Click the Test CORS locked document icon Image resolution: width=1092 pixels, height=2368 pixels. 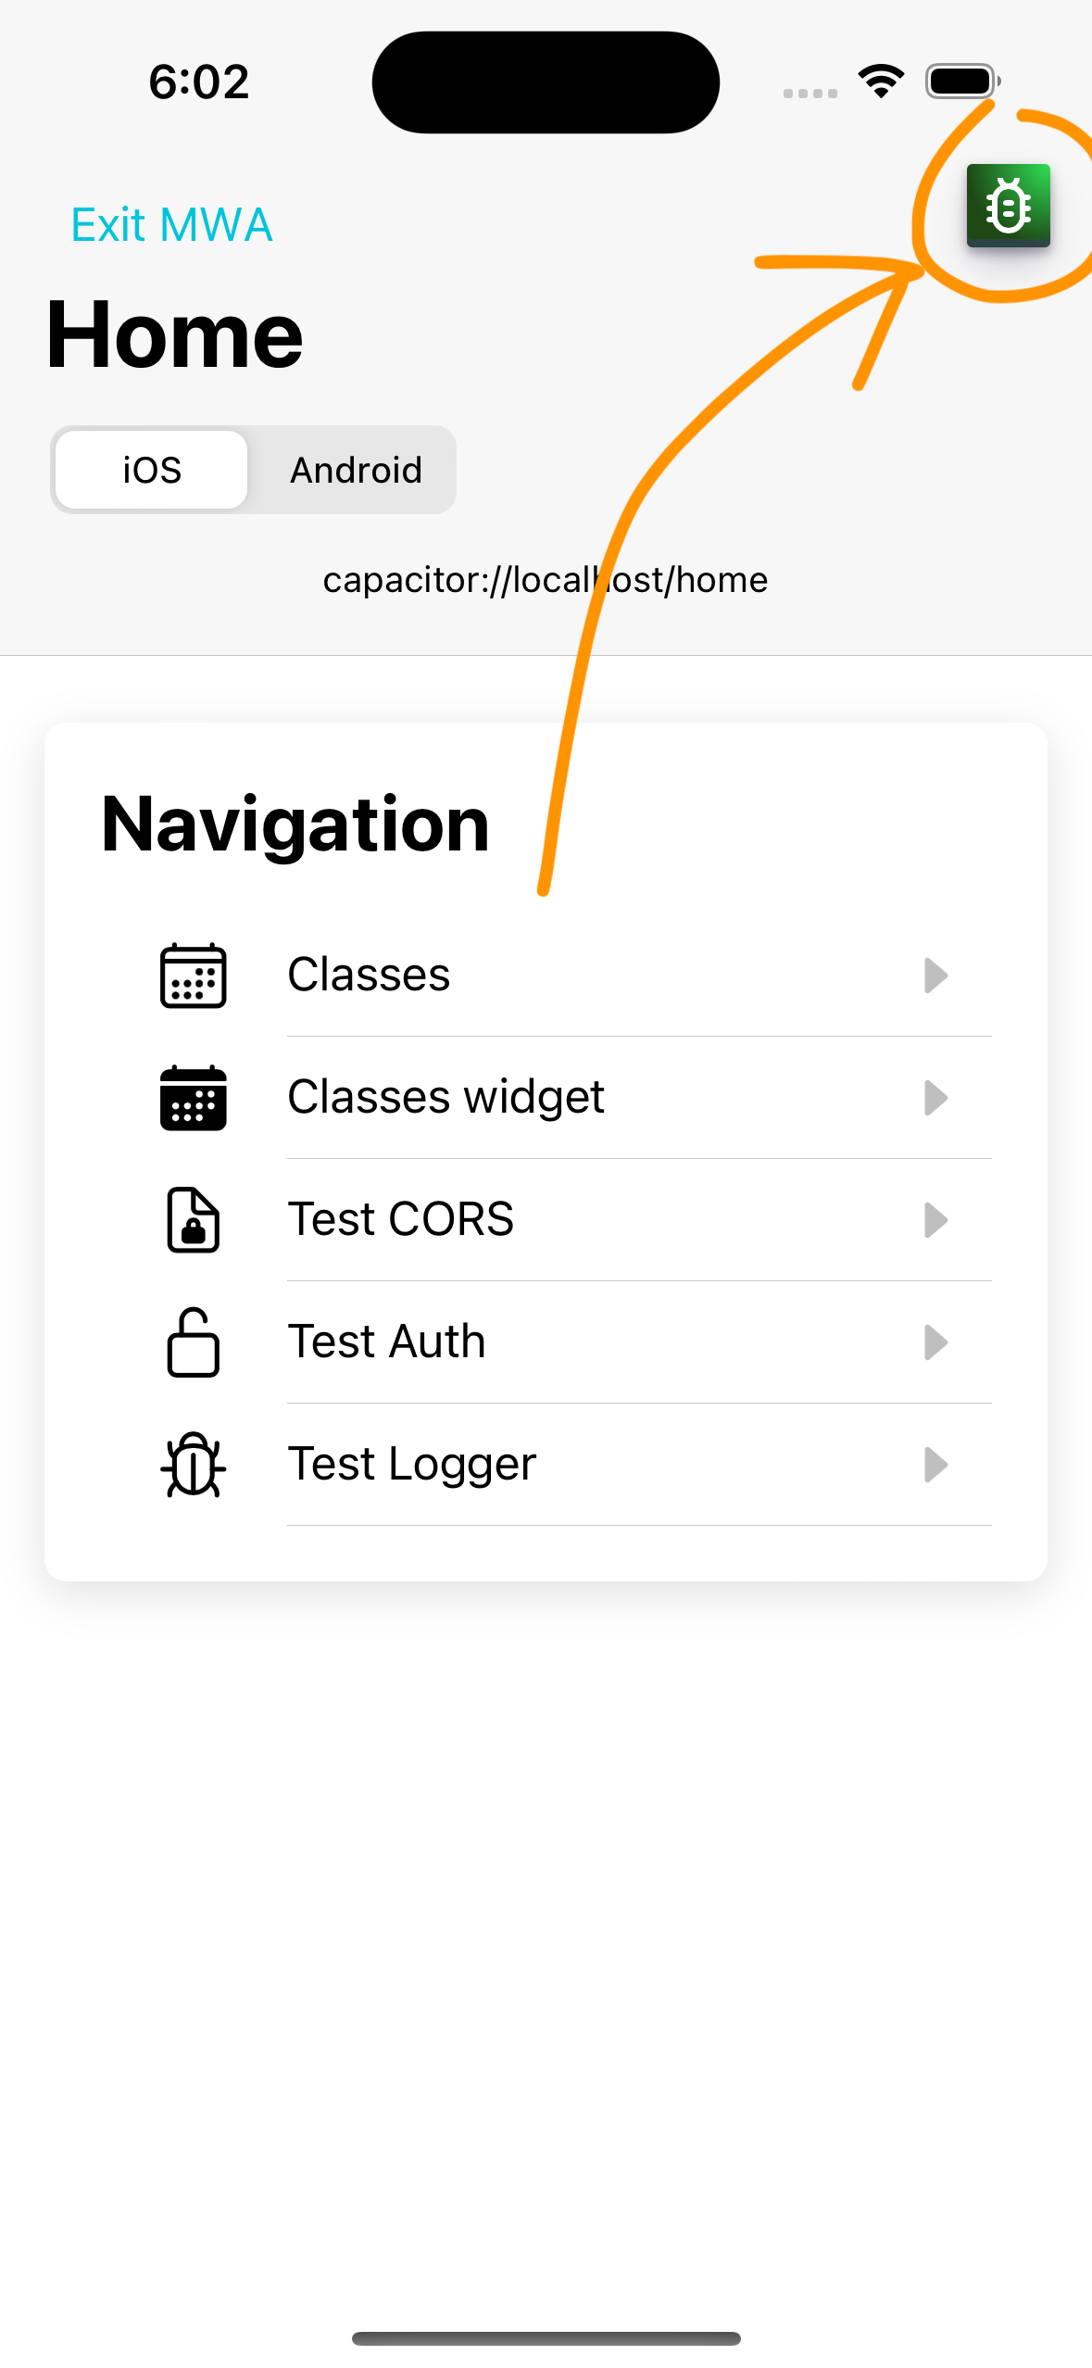tap(193, 1219)
